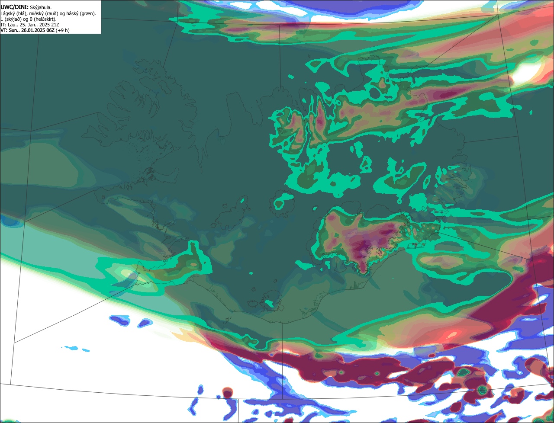Image resolution: width=554 pixels, height=423 pixels.
Task: Click the 'miðský (rauð)' legend text
Action: pyautogui.click(x=44, y=14)
